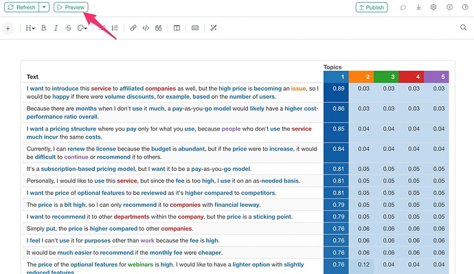The height and width of the screenshot is (274, 474).
Task: Insert a numbered list
Action: pyautogui.click(x=115, y=28)
